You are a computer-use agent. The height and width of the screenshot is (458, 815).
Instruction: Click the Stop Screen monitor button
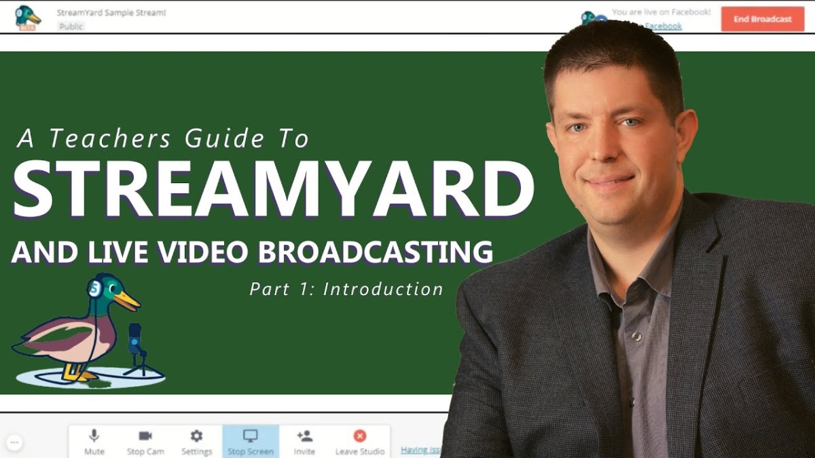(251, 442)
